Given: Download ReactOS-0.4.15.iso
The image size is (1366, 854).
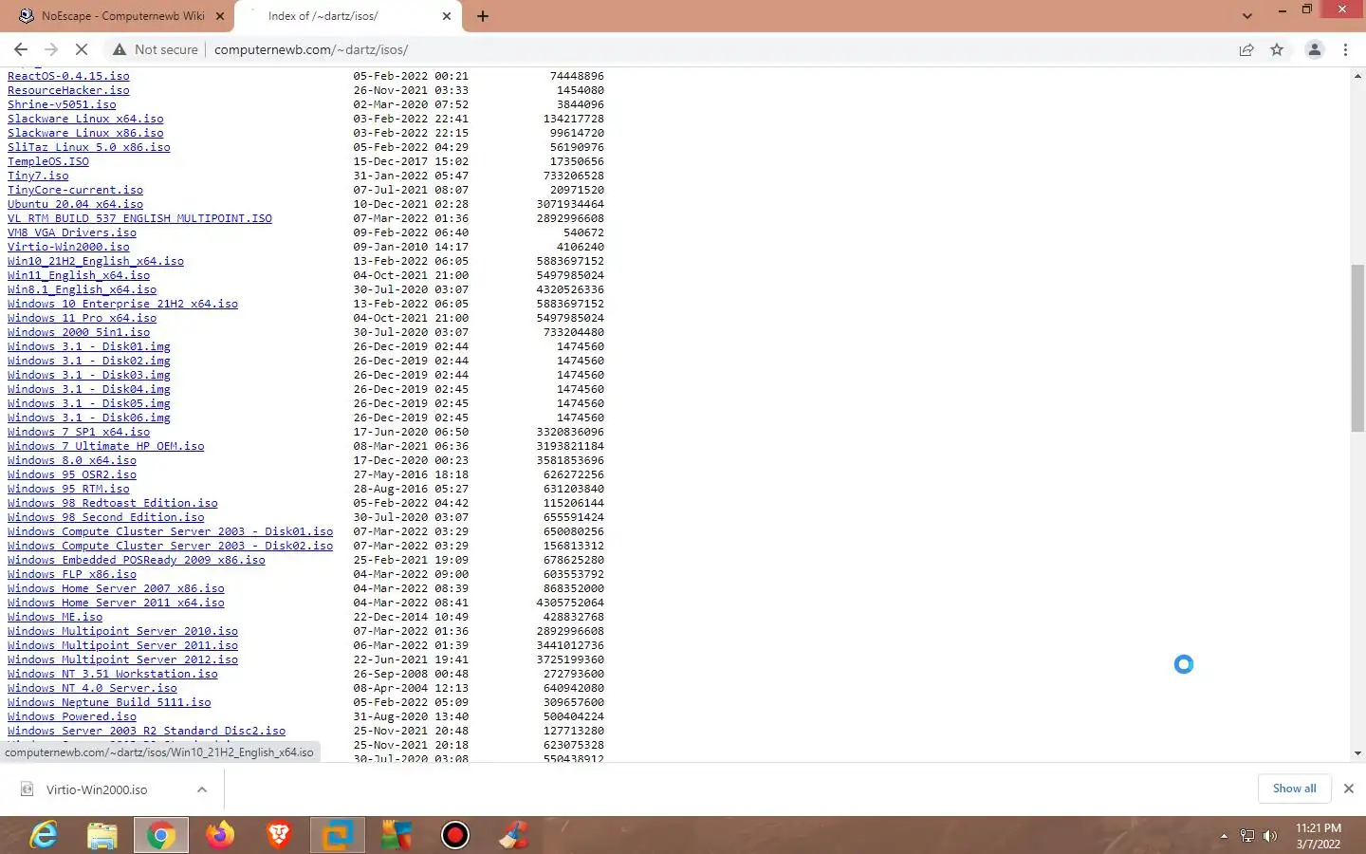Looking at the screenshot, I should pos(68,76).
